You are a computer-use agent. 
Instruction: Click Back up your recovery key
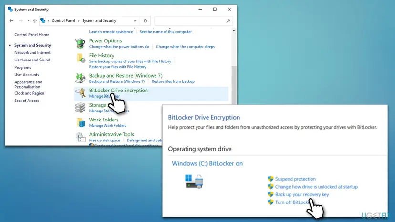(302, 194)
